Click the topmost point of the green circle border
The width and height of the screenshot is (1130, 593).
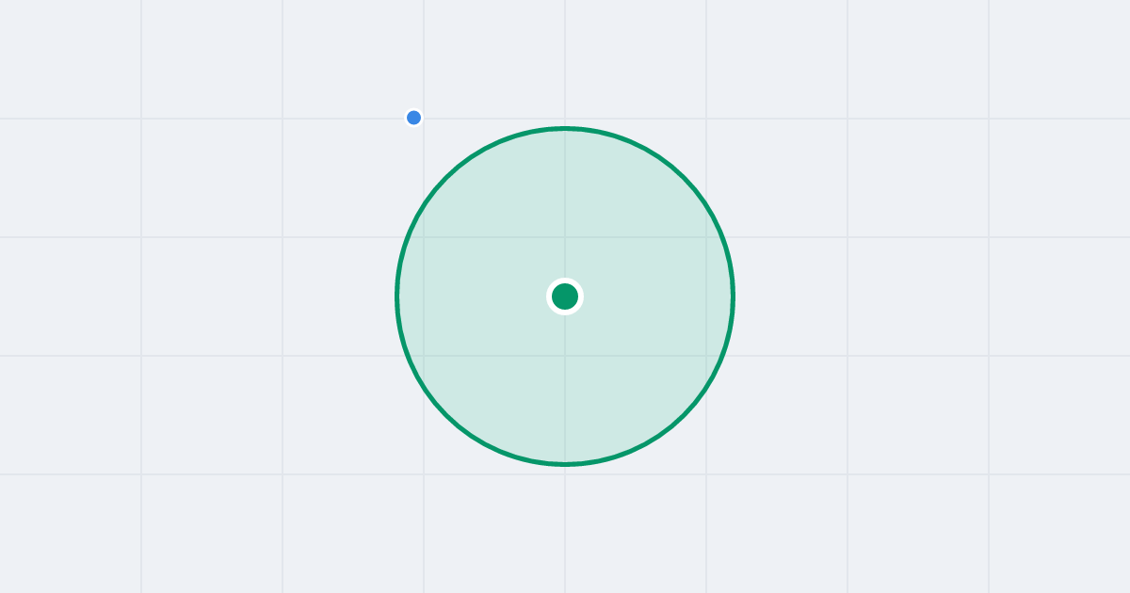565,128
